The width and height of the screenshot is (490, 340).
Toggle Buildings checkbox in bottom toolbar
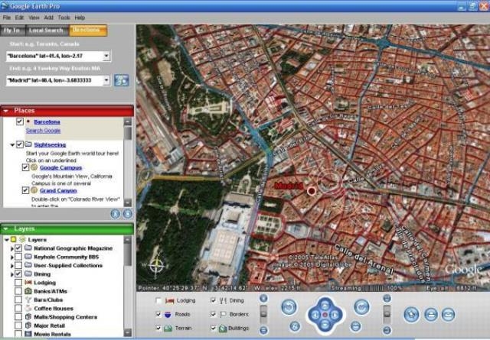[214, 328]
